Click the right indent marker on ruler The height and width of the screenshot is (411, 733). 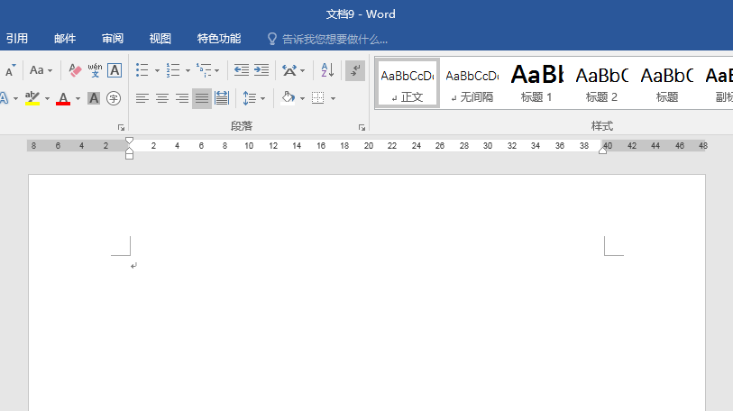tap(602, 151)
